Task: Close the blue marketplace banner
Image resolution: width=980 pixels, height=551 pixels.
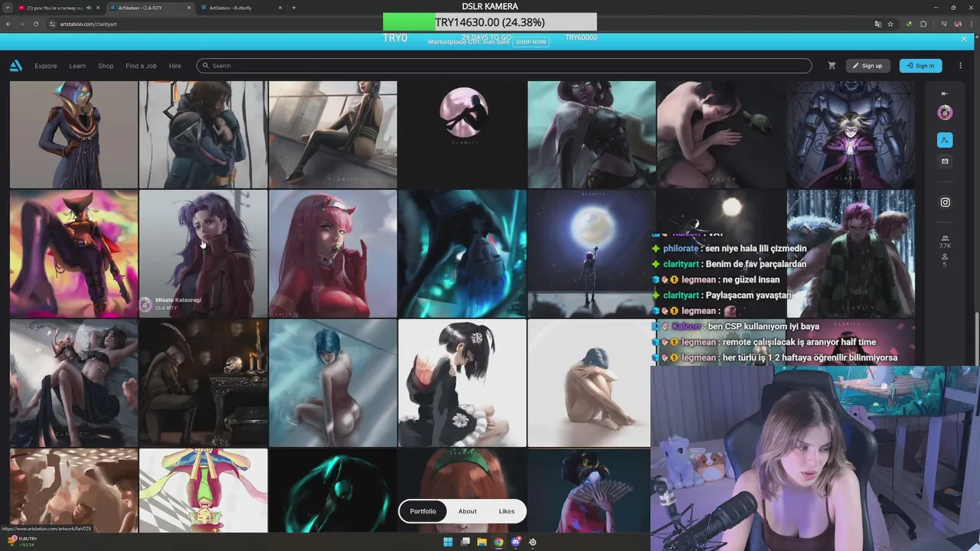Action: pyautogui.click(x=964, y=39)
